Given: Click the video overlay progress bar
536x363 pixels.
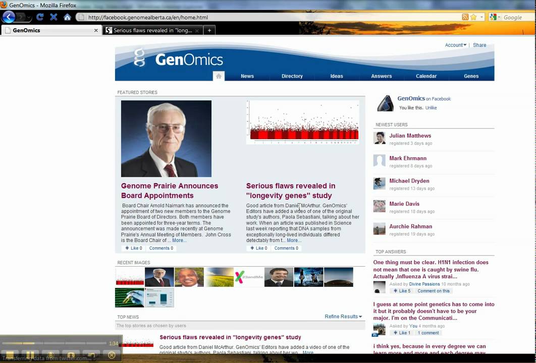Looking at the screenshot, I should (x=55, y=343).
